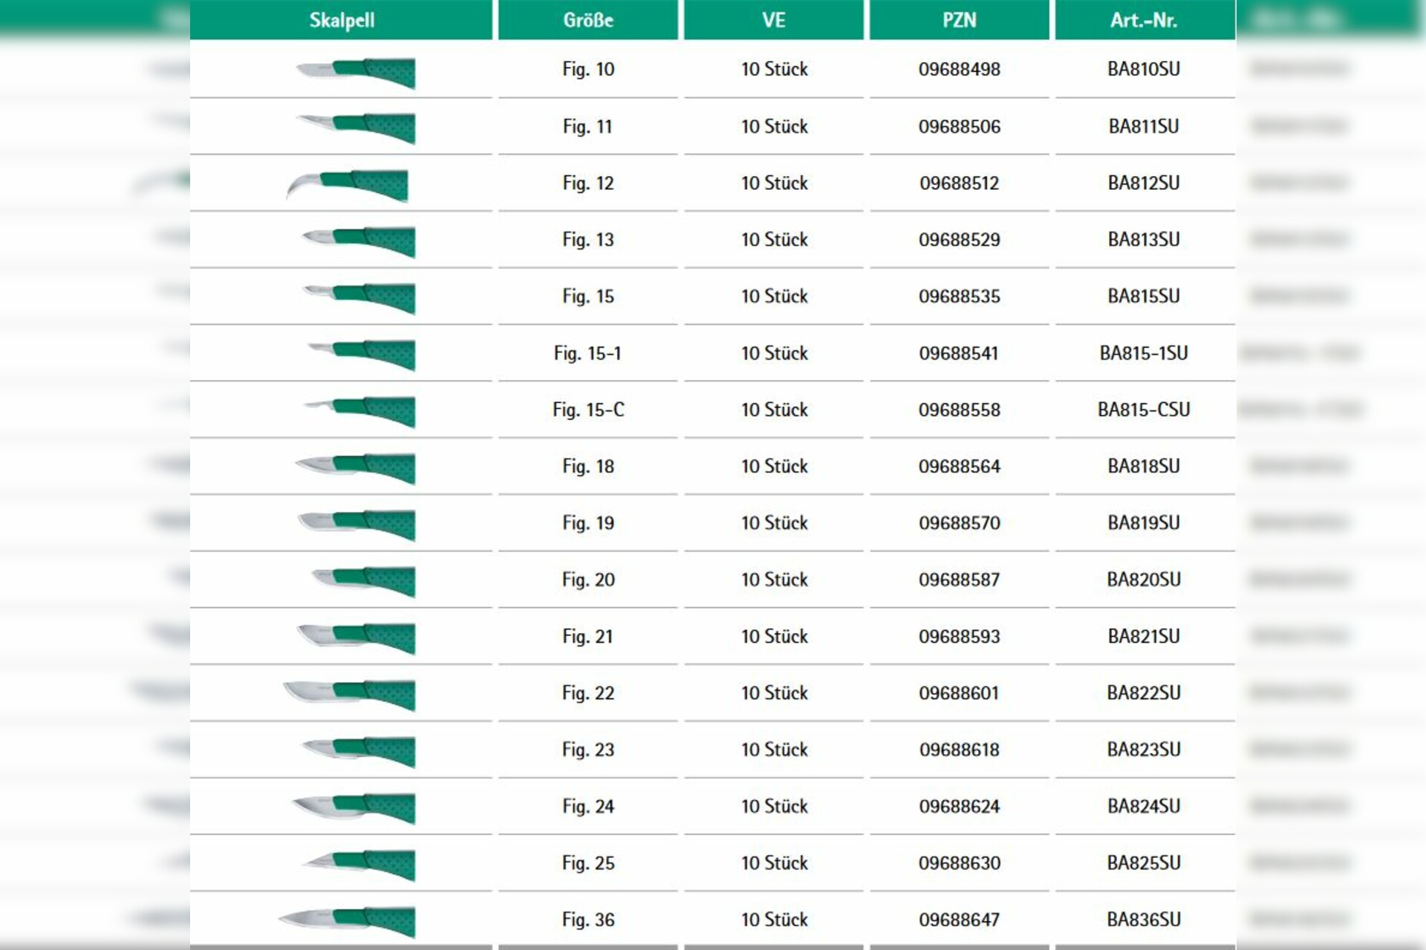
Task: Select article number BA824SU
Action: click(1144, 806)
